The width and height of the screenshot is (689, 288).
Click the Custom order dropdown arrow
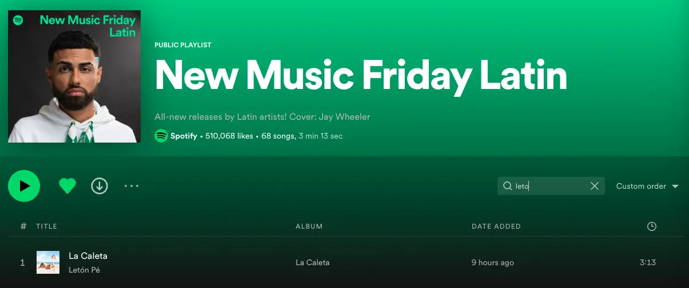point(675,186)
